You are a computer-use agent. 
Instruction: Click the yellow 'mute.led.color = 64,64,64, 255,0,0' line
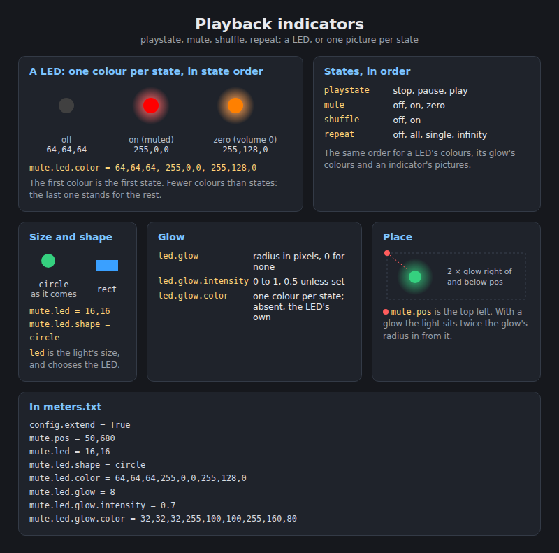(143, 168)
